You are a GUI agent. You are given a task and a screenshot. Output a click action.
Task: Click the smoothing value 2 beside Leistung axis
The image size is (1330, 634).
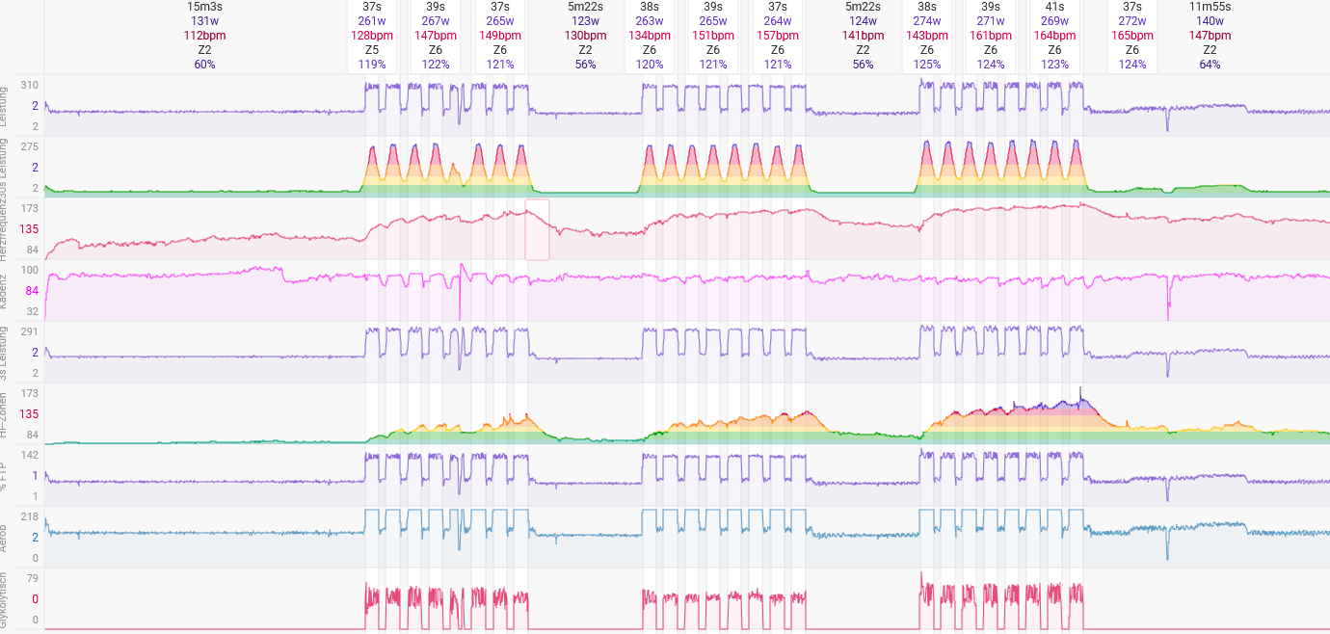click(34, 104)
